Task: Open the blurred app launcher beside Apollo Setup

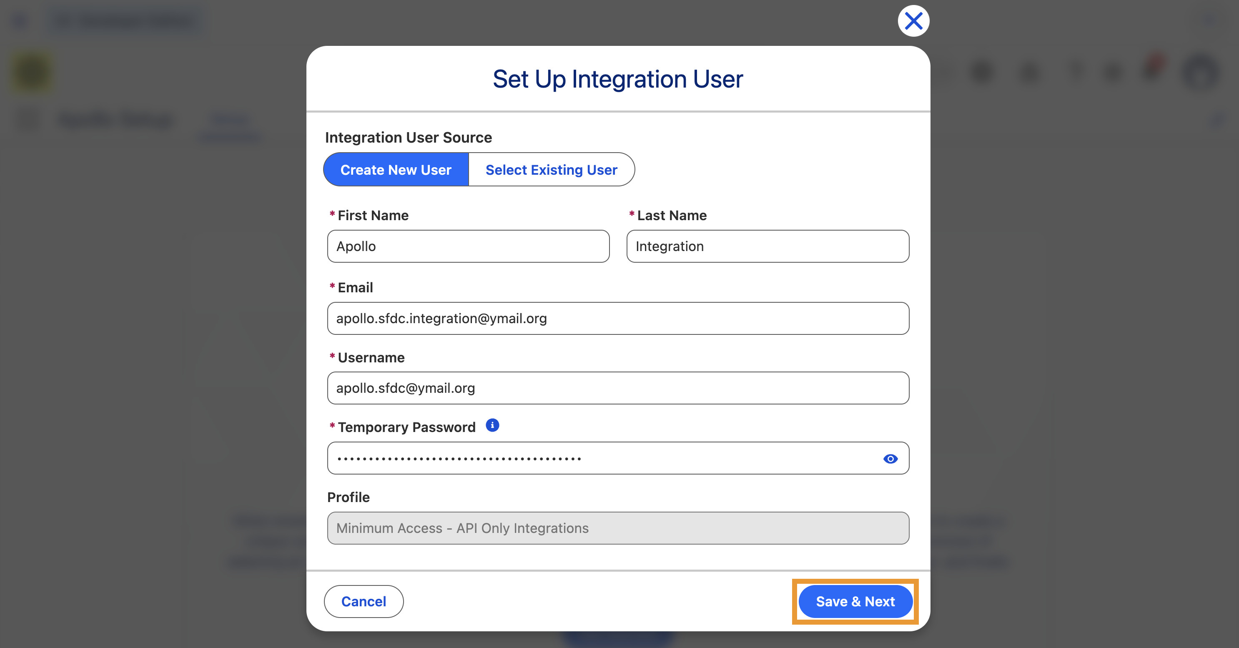Action: coord(28,119)
